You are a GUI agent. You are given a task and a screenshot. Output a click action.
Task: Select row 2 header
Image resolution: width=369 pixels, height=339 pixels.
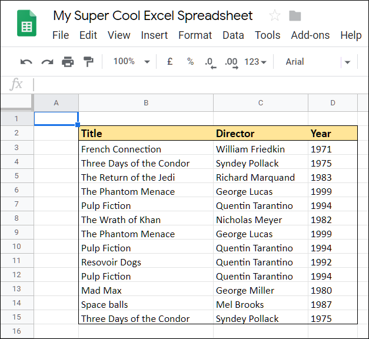click(16, 133)
